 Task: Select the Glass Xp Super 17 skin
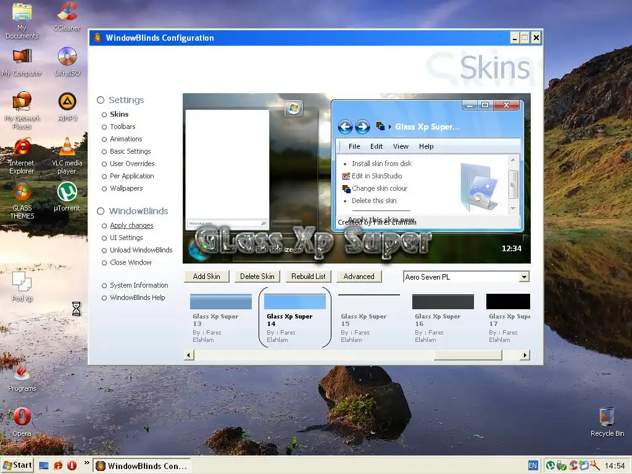coord(509,318)
